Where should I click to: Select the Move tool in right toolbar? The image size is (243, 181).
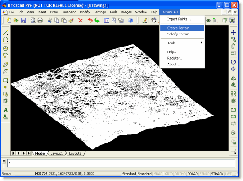tap(234, 33)
